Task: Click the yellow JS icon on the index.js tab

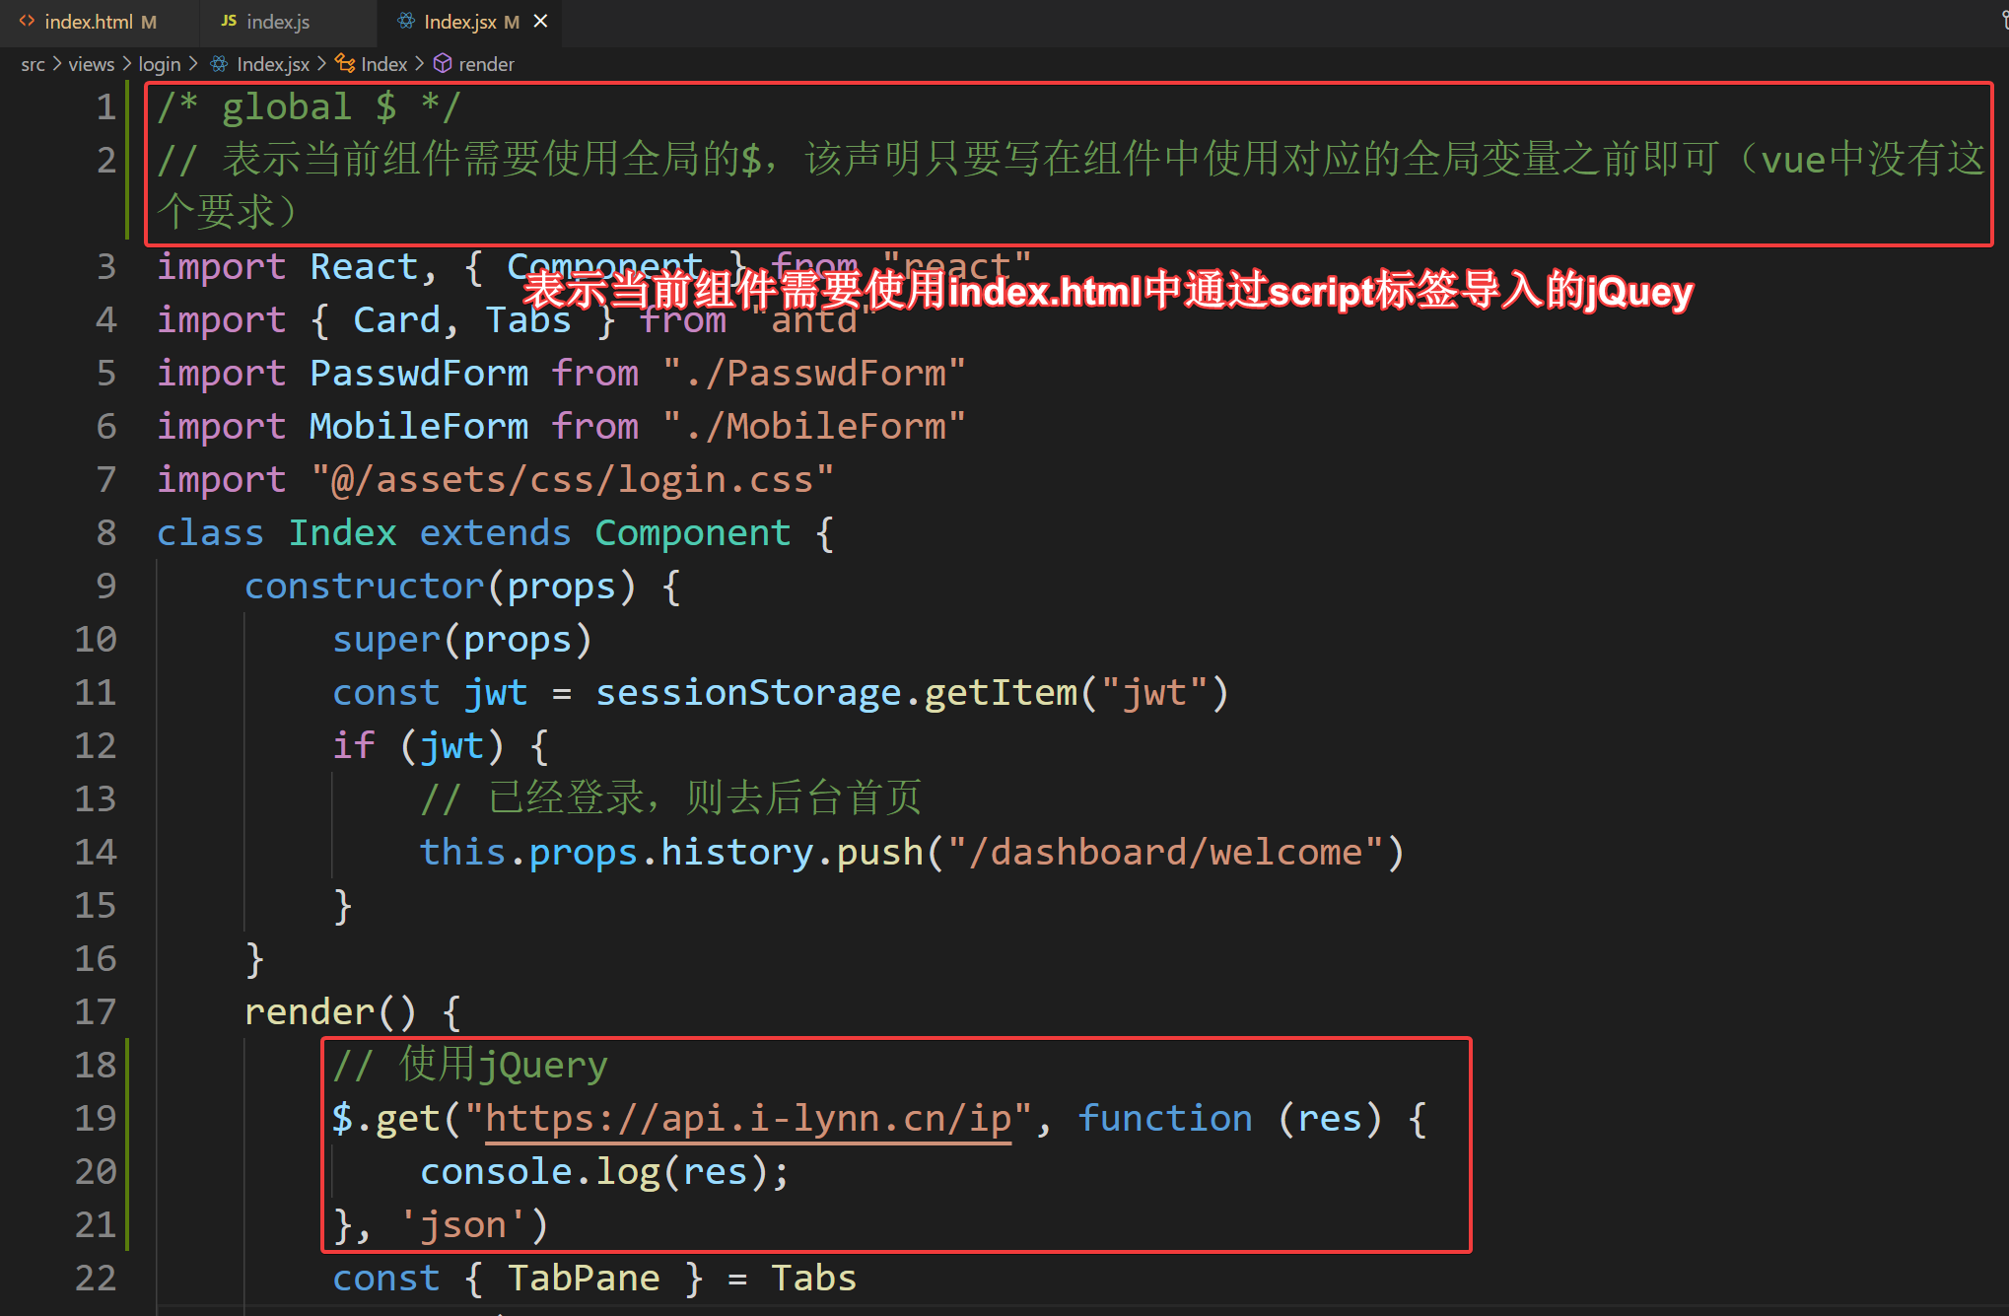Action: point(228,21)
